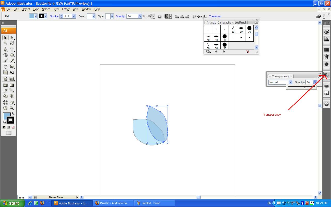Collapse the toolbox with double-arrow
Image resolution: width=331 pixels, height=207 pixels.
coord(3,23)
